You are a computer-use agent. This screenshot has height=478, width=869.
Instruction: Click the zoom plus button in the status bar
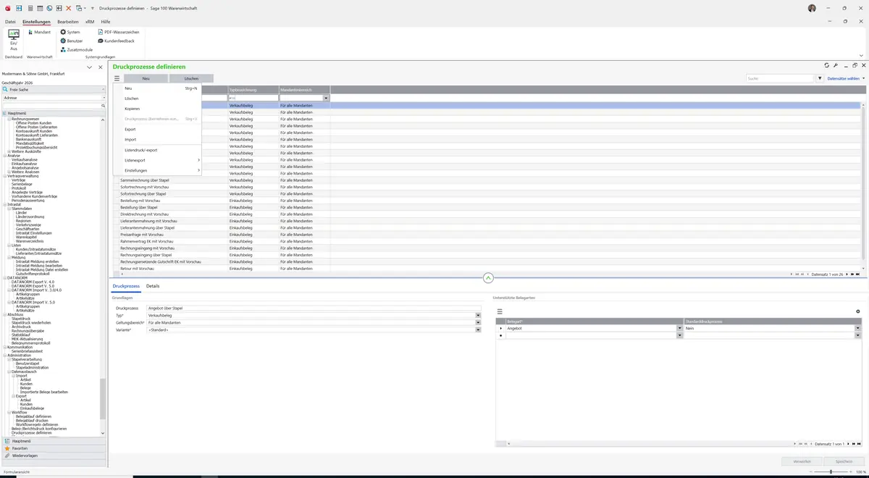pyautogui.click(x=851, y=471)
